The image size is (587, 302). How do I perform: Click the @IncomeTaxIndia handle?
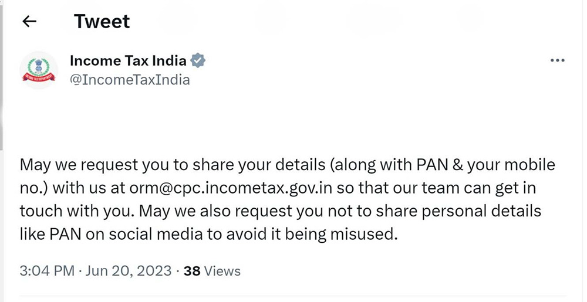pyautogui.click(x=130, y=80)
